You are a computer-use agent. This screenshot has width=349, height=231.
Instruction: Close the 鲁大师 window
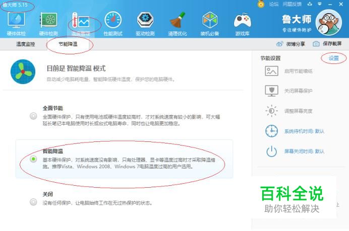click(341, 4)
